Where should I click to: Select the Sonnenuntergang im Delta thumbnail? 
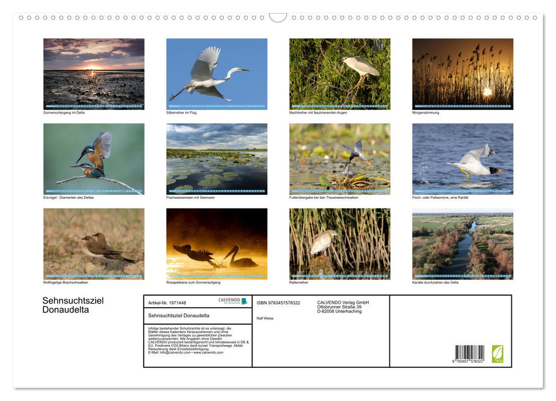point(94,74)
